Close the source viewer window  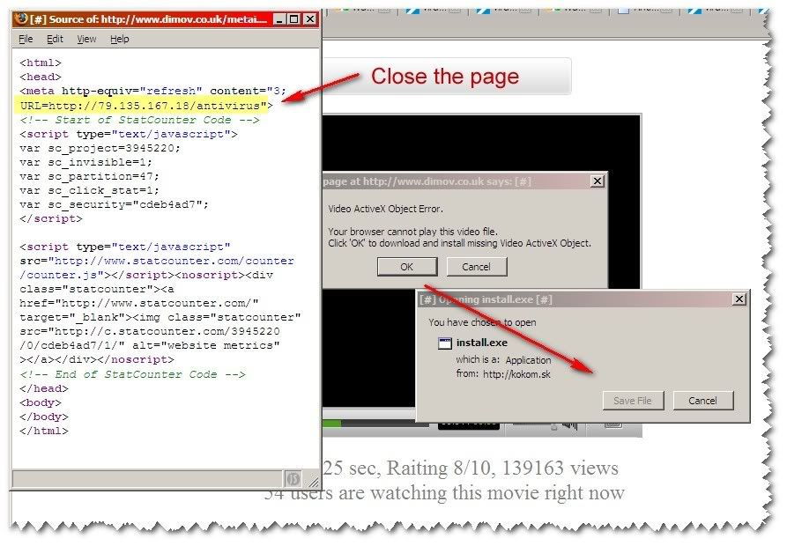click(x=310, y=18)
